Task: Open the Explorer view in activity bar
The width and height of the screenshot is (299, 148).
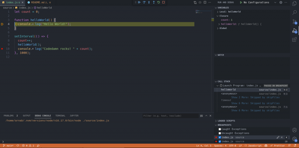Action: click(x=294, y=4)
